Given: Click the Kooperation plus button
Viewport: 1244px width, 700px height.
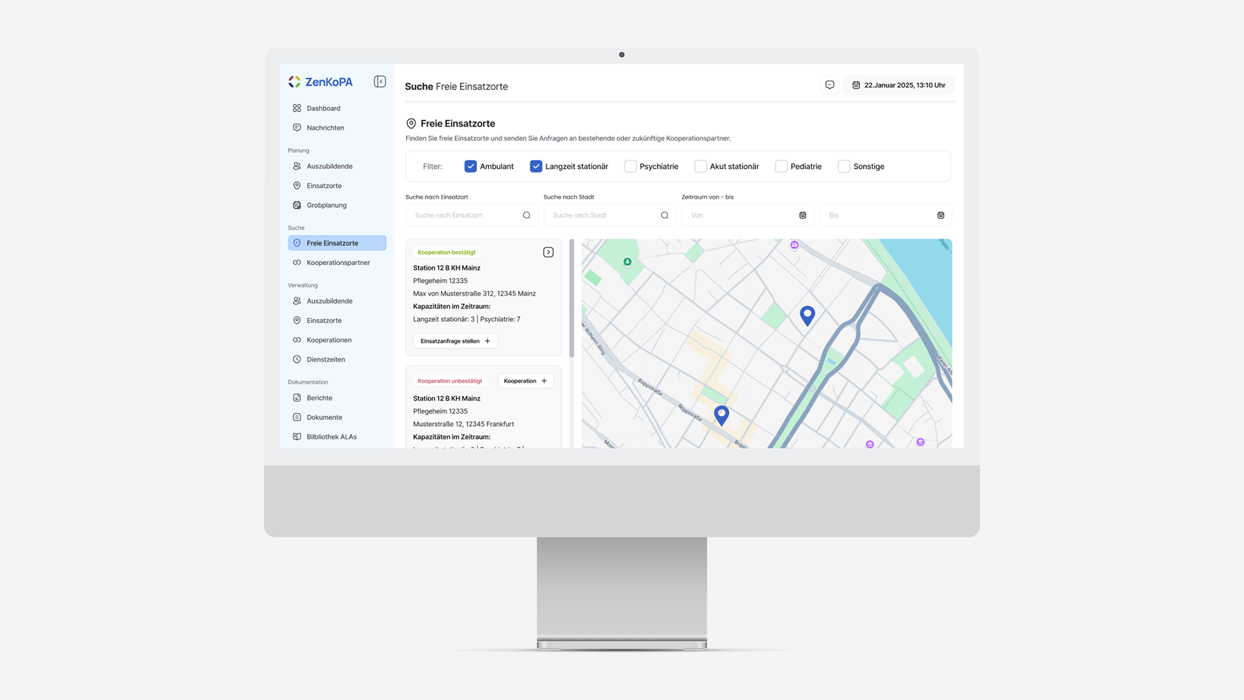Looking at the screenshot, I should 525,381.
